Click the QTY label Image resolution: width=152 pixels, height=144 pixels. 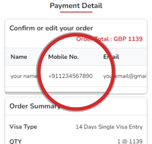(x=16, y=141)
